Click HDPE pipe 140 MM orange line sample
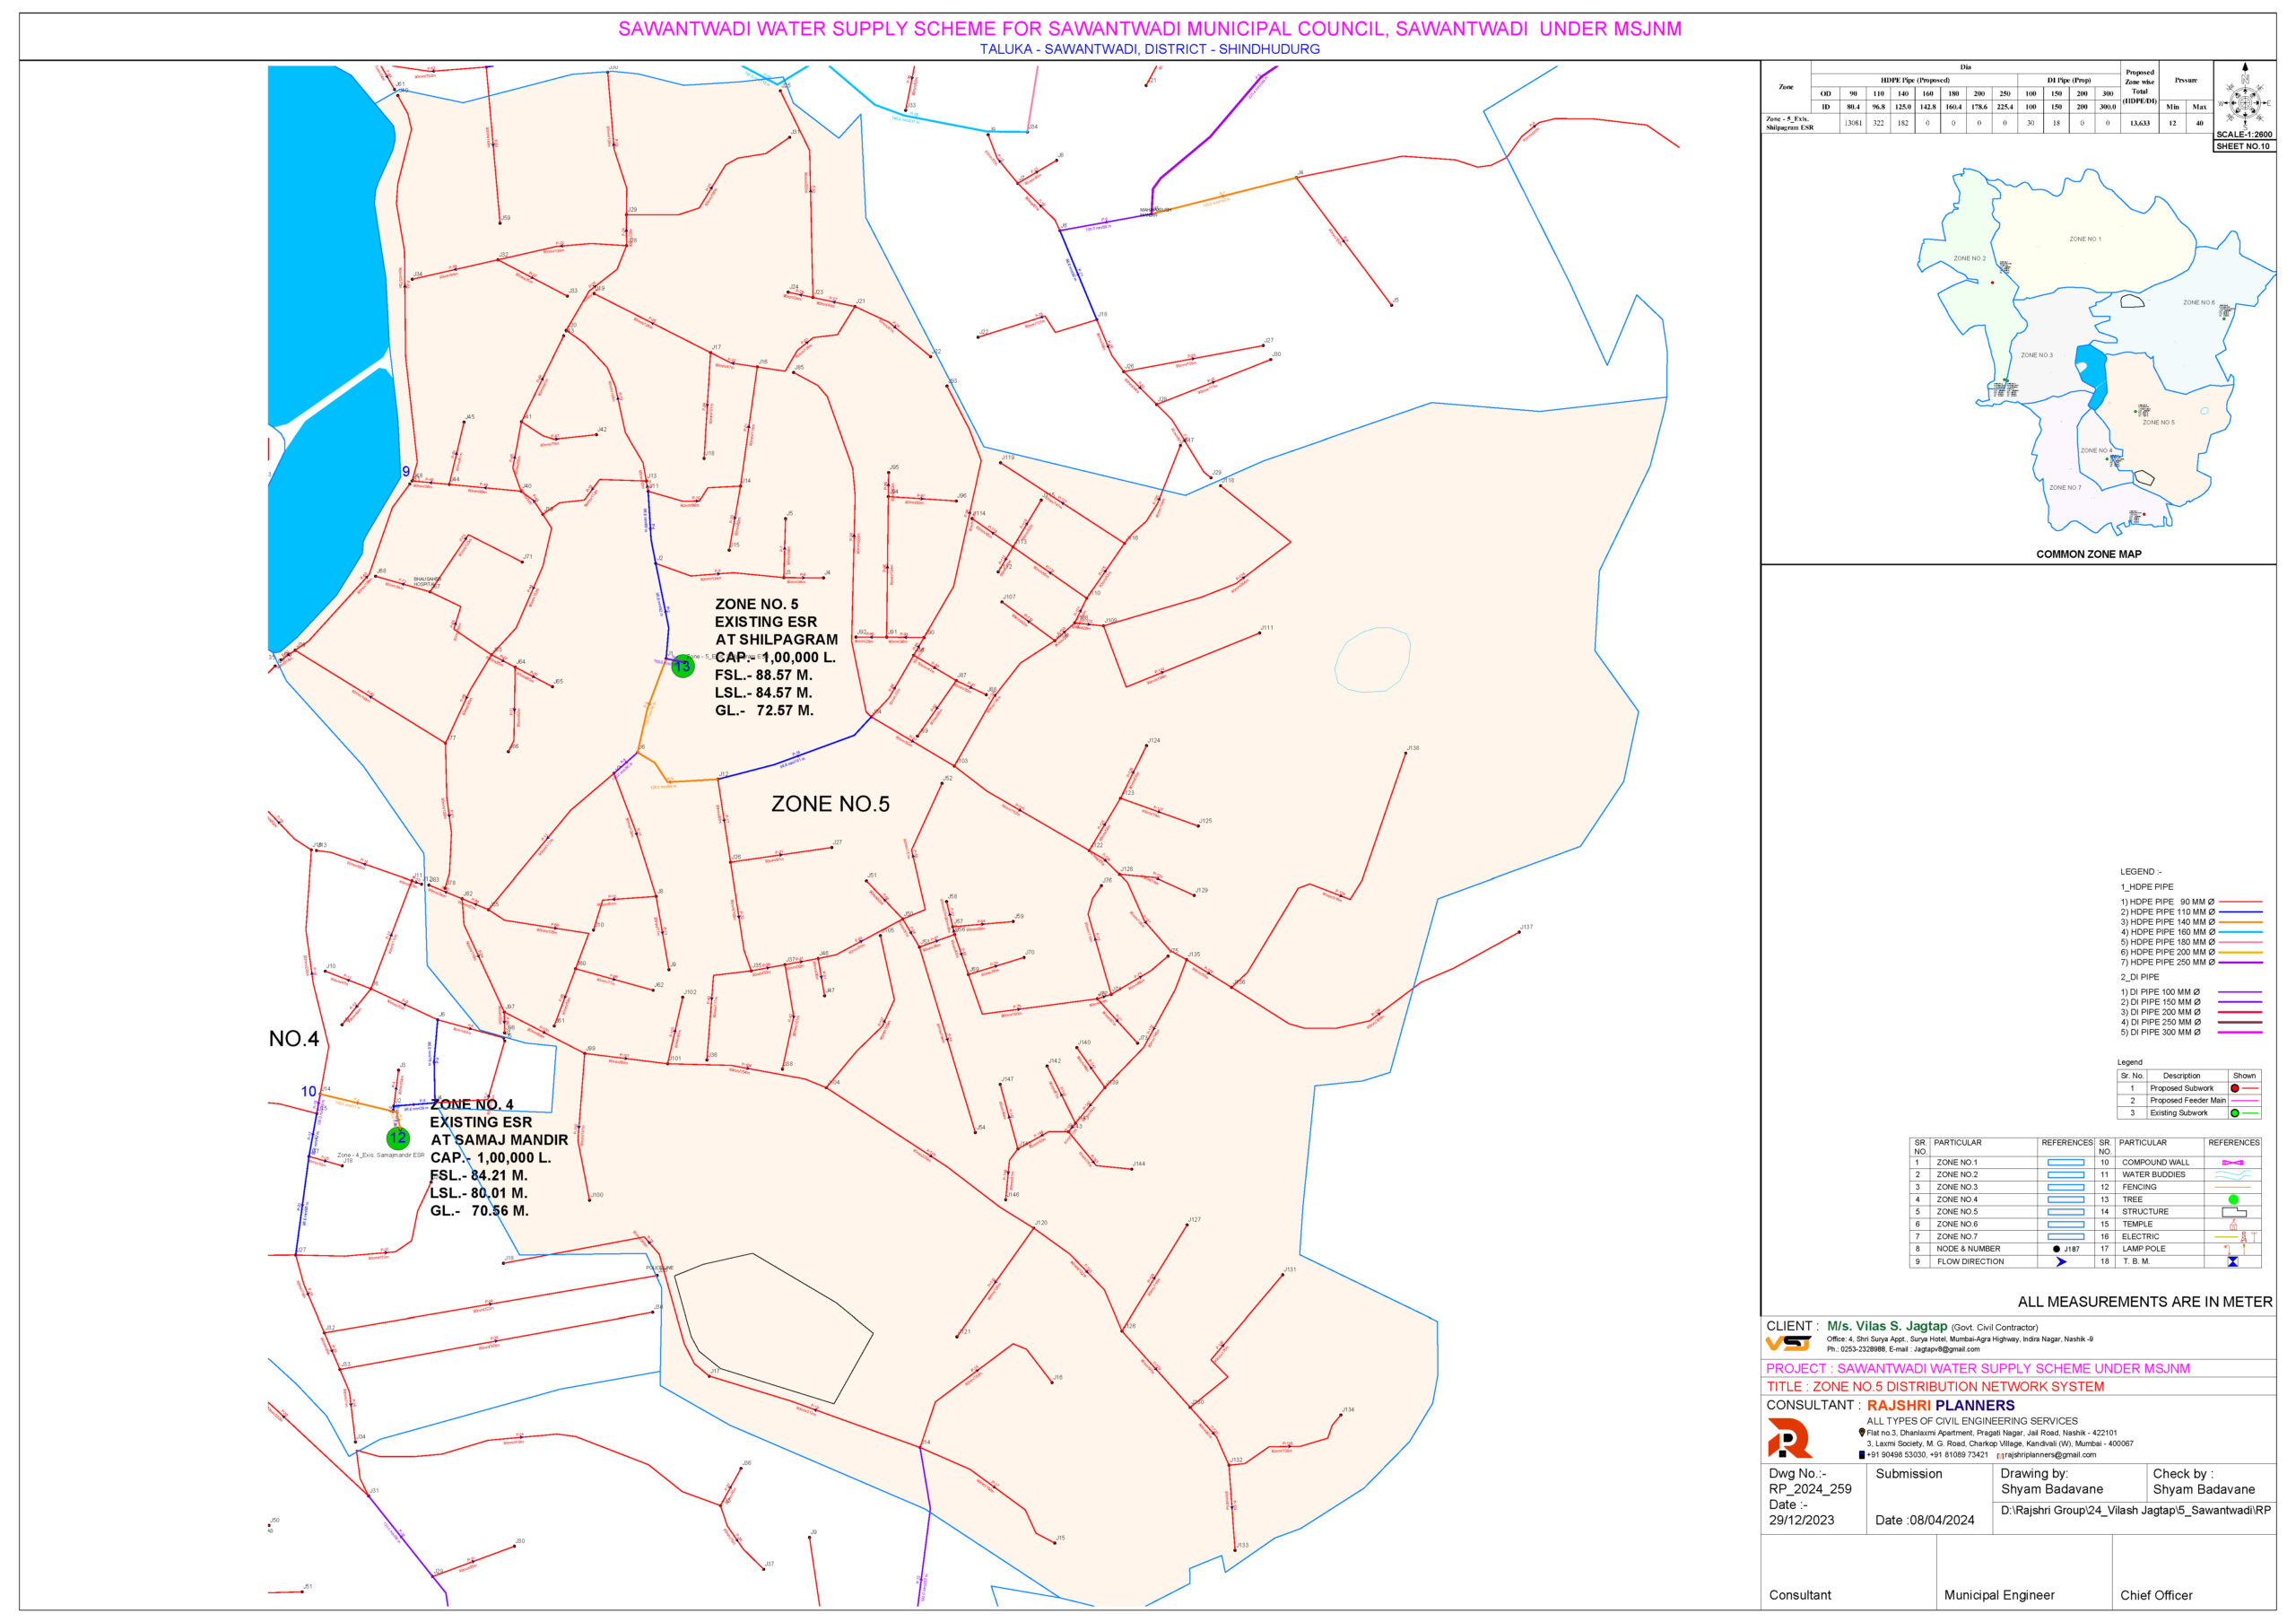The height and width of the screenshot is (1622, 2296). coord(2240,922)
